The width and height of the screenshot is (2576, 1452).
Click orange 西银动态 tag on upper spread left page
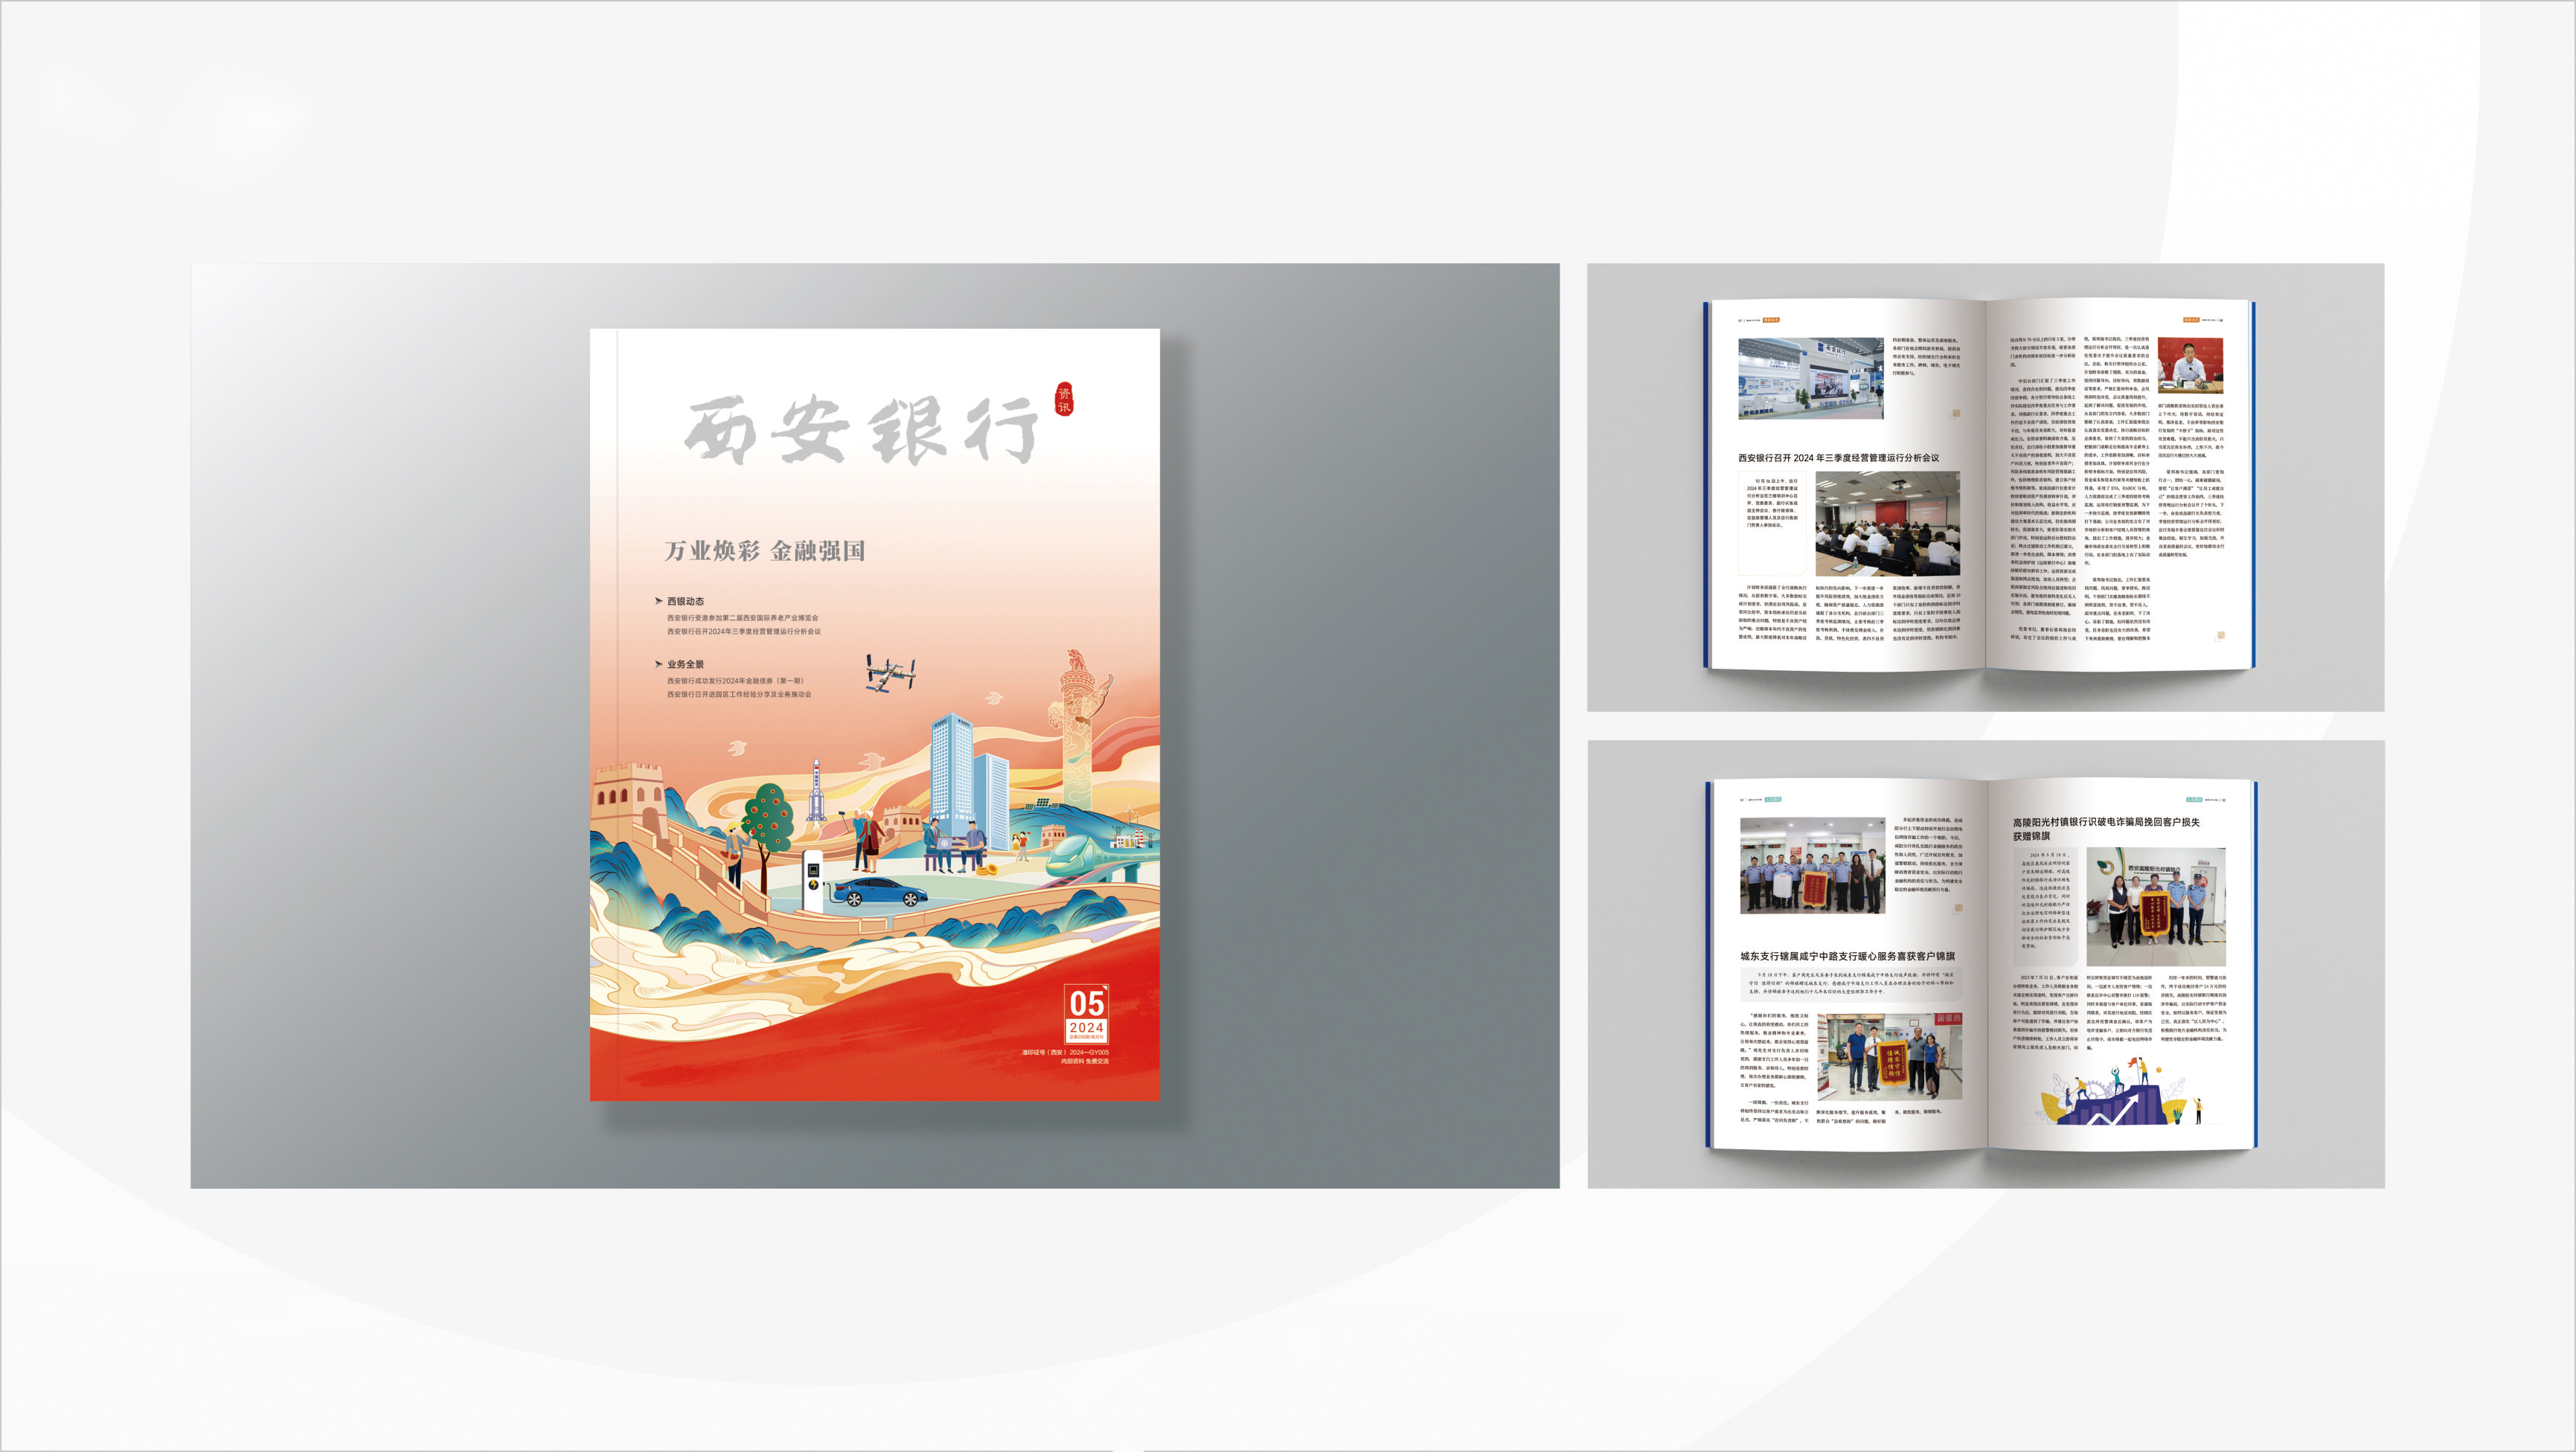[x=1771, y=320]
